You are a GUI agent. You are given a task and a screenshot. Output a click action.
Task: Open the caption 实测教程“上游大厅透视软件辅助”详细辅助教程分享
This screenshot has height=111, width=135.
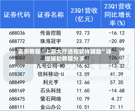(65, 55)
